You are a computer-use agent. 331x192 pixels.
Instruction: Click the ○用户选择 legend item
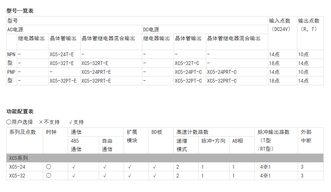point(20,122)
